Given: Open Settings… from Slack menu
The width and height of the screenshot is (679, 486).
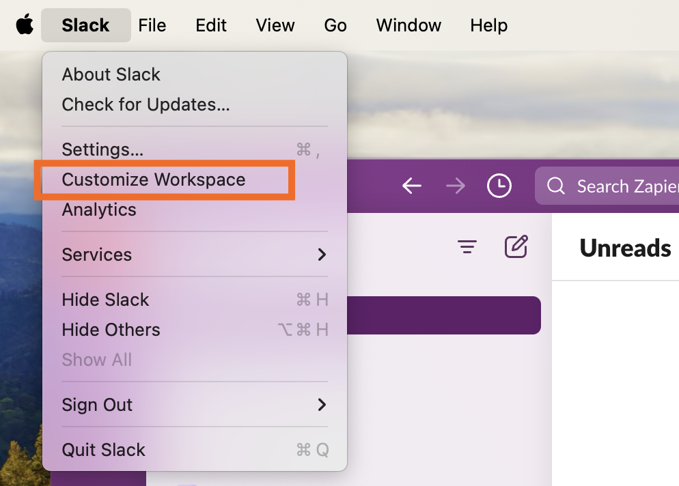Looking at the screenshot, I should (x=195, y=149).
